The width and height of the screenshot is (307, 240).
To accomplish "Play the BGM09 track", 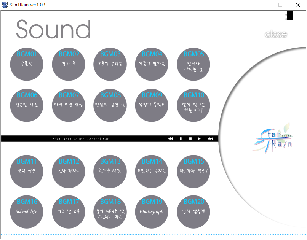I will (152, 105).
